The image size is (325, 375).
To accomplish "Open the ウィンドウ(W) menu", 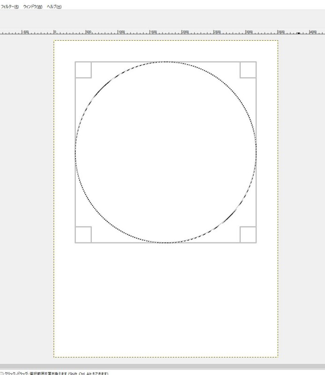I will 33,7.
